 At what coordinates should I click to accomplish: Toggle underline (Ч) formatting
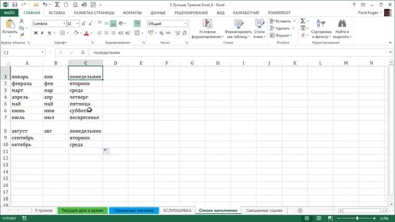click(x=49, y=33)
